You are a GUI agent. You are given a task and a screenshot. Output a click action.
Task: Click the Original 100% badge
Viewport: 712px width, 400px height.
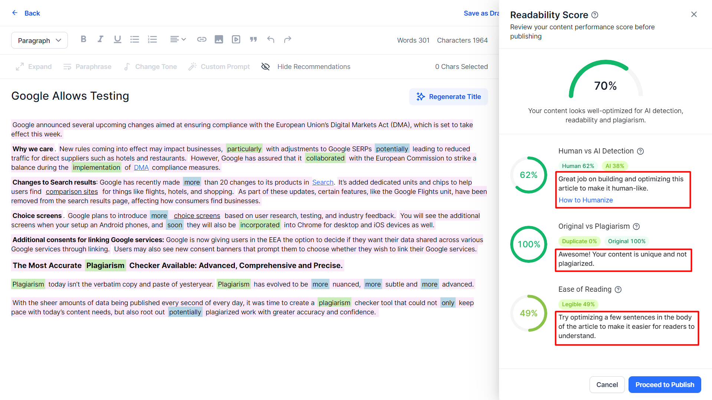click(627, 241)
